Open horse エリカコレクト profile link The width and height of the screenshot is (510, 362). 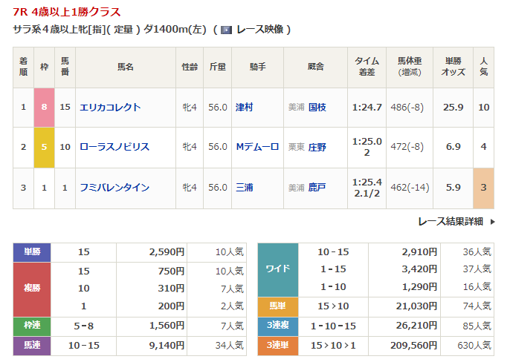[x=110, y=108]
